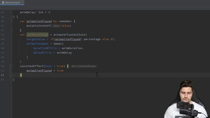The image size is (210, 118).
Task: Click the 'targetValue' named argument
Action: click(36, 39)
